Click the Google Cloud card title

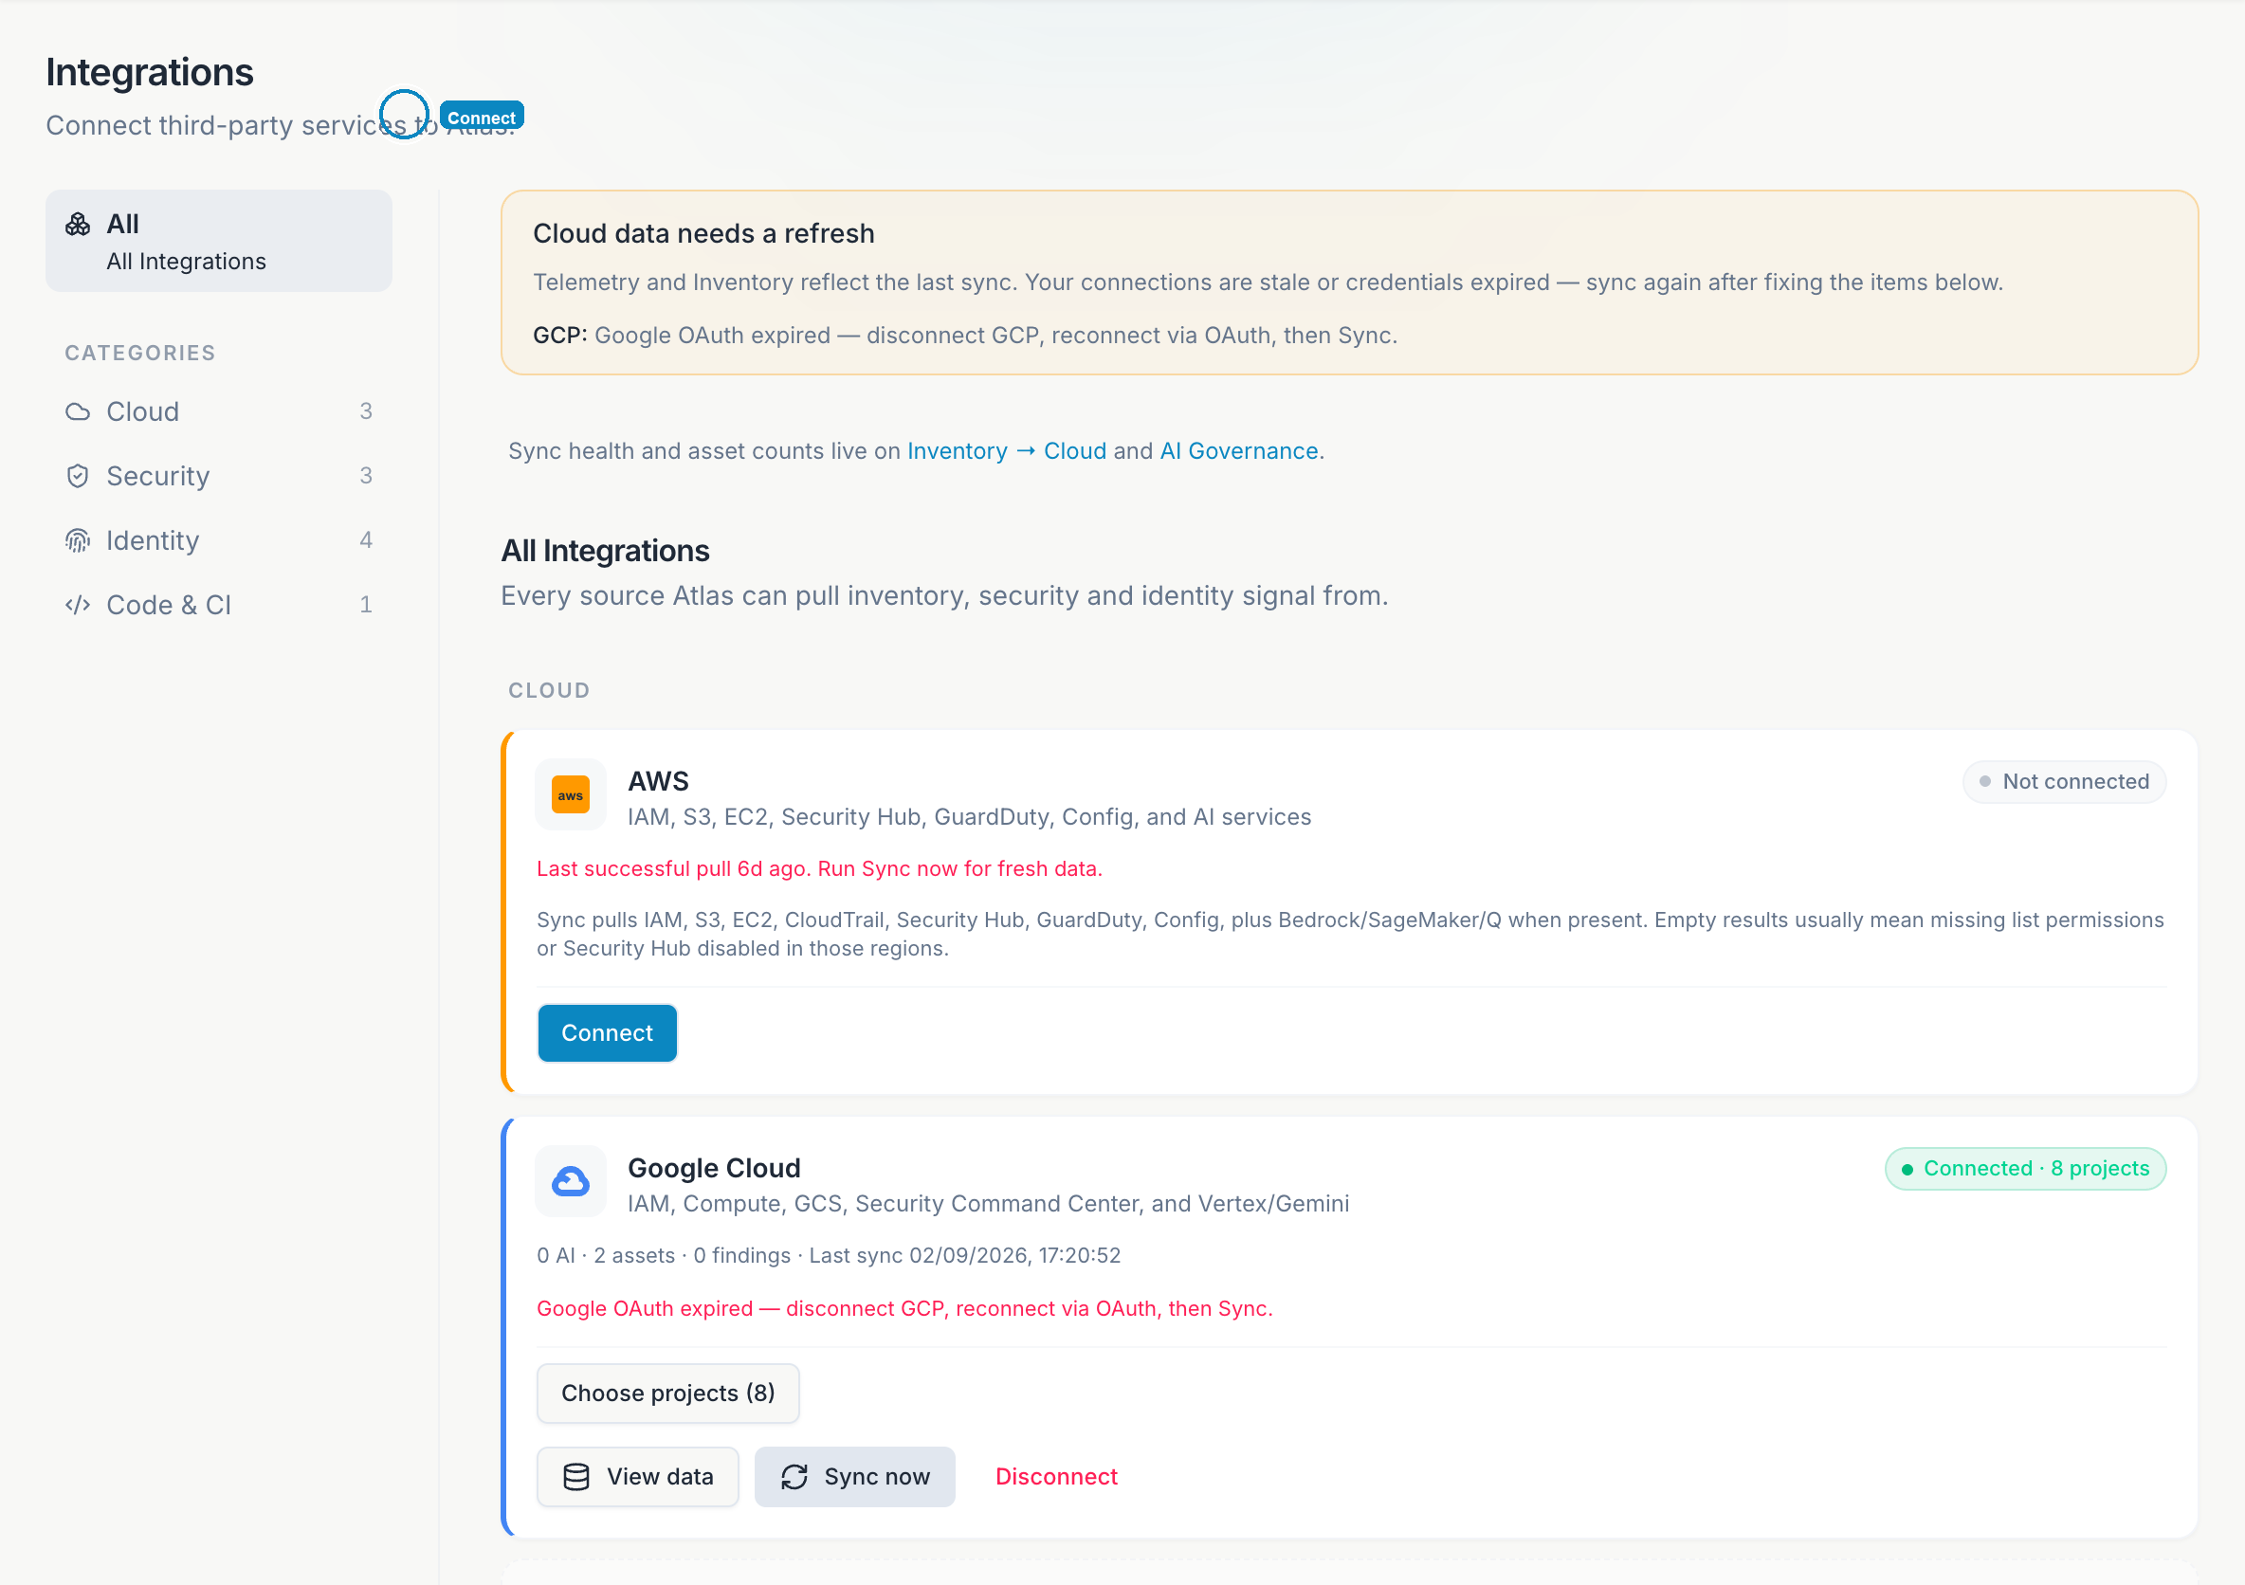714,1170
